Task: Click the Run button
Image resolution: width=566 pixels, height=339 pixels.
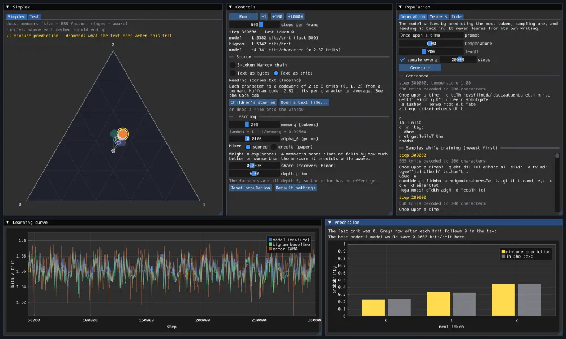Action: pos(243,16)
